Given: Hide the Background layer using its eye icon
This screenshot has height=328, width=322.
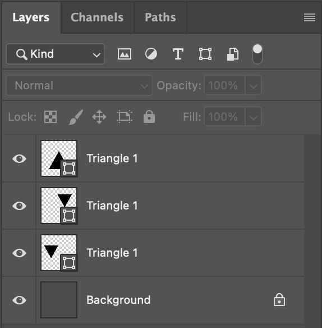Looking at the screenshot, I should click(x=20, y=300).
